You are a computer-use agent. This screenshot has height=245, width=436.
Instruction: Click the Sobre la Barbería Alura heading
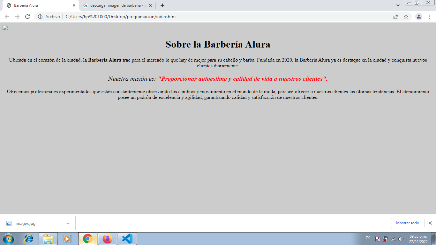tap(218, 44)
